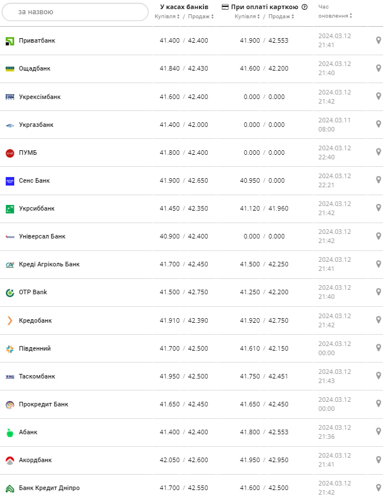Show ПУМБ branches via location pin
The width and height of the screenshot is (383, 502).
coord(378,152)
